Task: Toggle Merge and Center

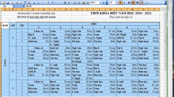Action: pyautogui.click(x=141, y=3)
